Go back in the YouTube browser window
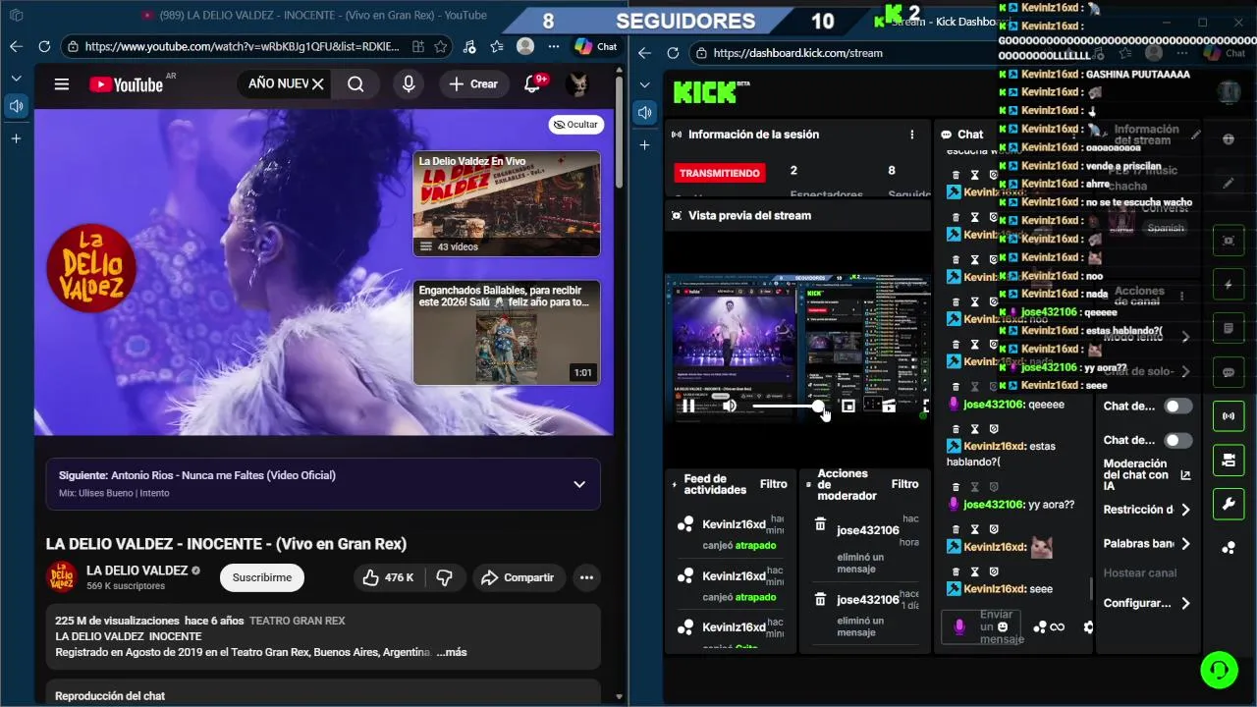Image resolution: width=1257 pixels, height=707 pixels. click(x=16, y=46)
